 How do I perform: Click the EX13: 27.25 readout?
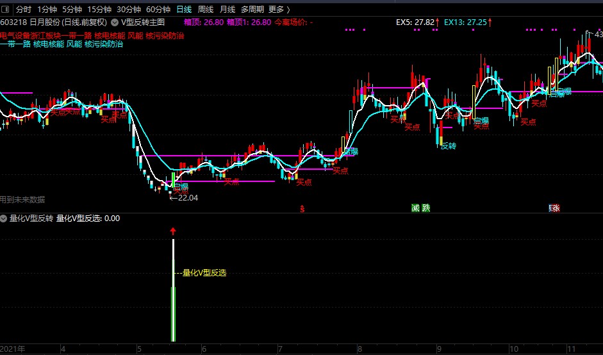468,22
